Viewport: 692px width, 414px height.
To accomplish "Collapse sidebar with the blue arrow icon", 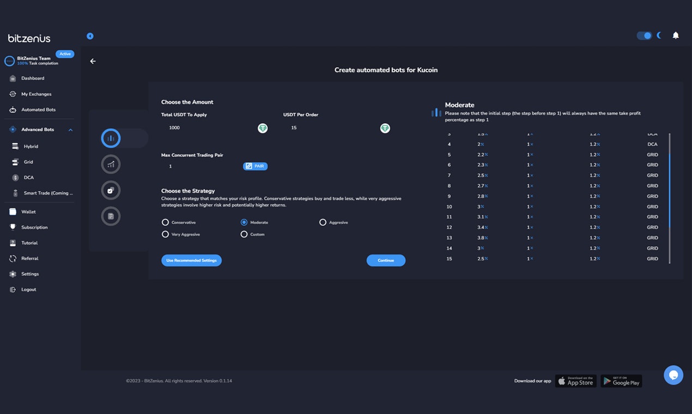I will coord(90,36).
